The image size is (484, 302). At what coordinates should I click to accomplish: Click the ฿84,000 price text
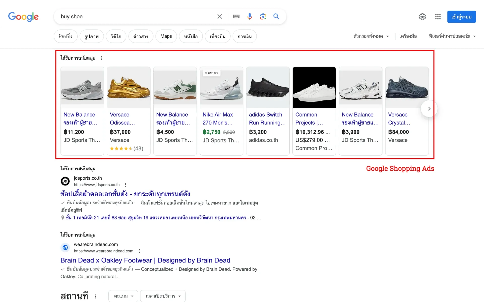pos(399,132)
